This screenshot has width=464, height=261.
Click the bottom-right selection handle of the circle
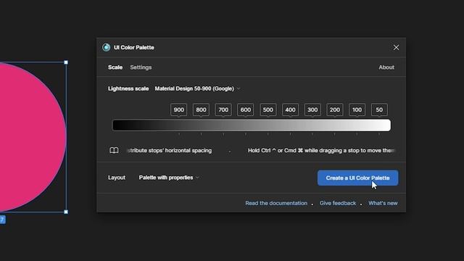(x=66, y=212)
